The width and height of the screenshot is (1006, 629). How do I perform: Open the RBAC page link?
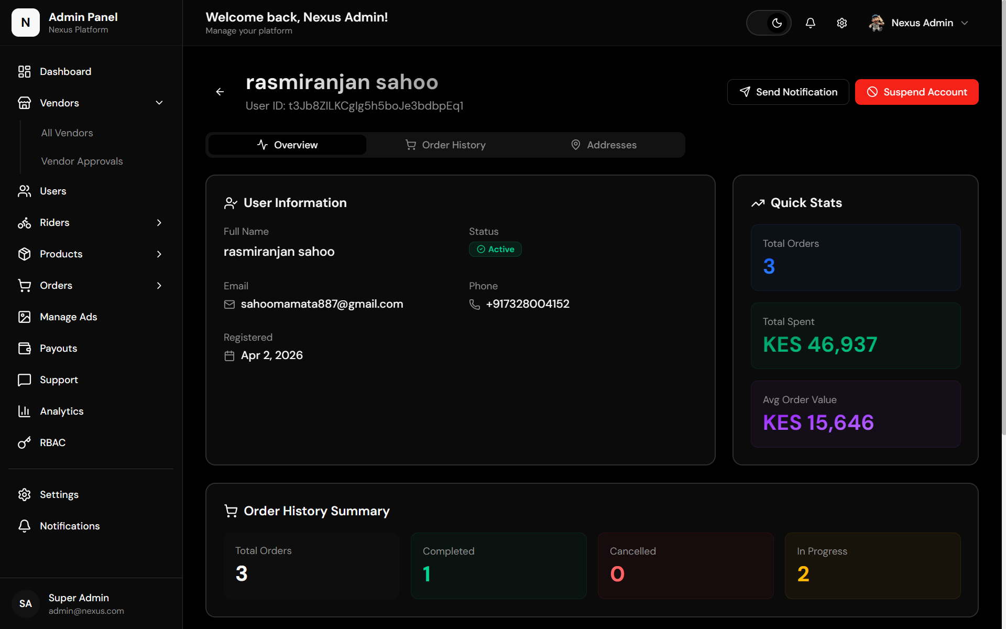coord(53,443)
